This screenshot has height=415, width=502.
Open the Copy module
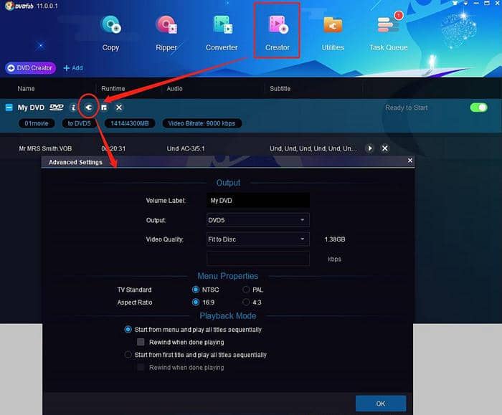point(110,33)
